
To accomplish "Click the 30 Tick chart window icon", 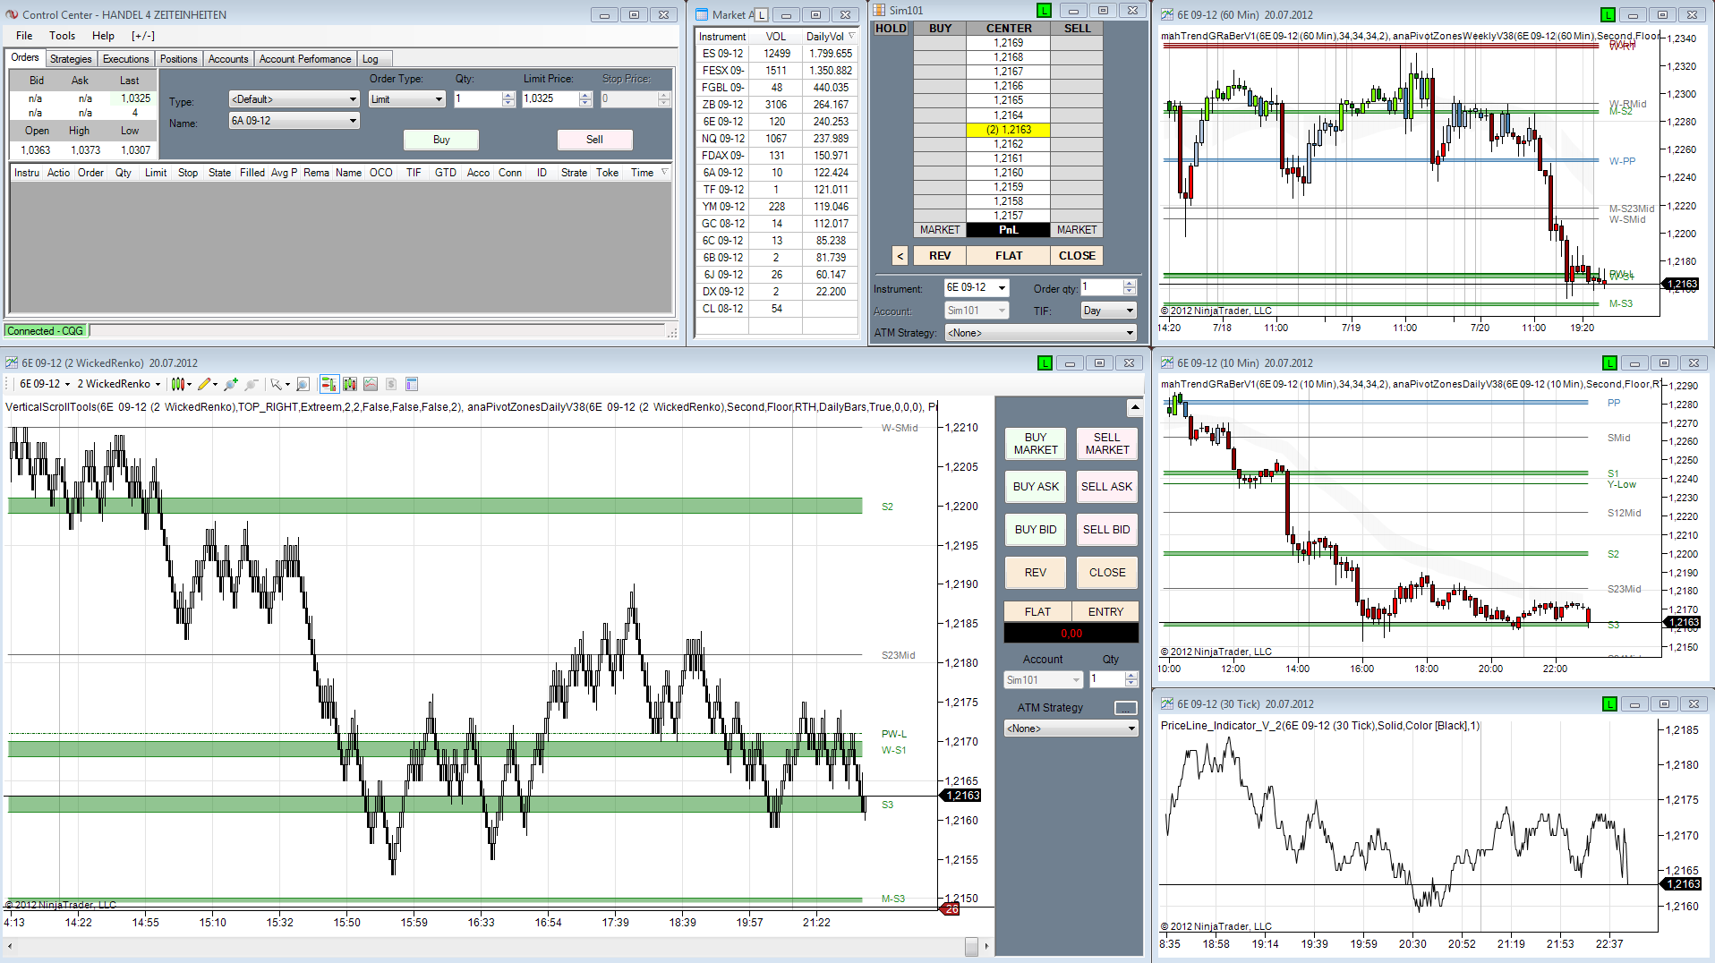I will (1167, 703).
